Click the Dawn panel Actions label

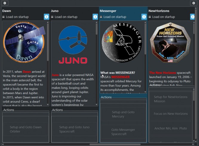point(9,110)
